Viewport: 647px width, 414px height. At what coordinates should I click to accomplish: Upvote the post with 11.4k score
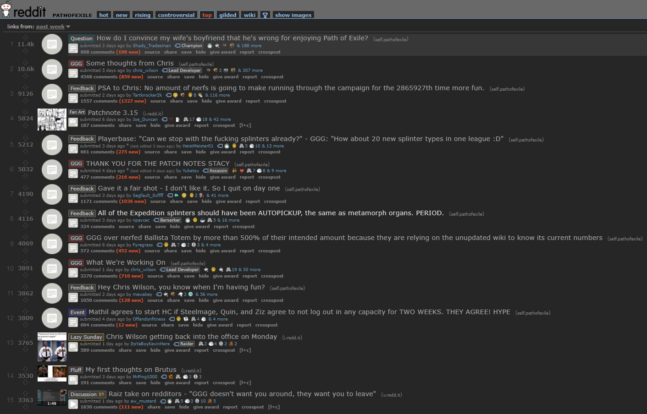[x=25, y=38]
